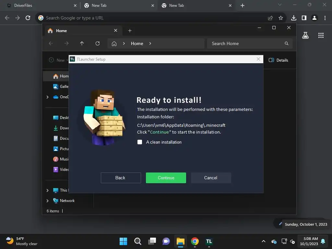
Task: Open Chrome downloads icon
Action: (x=294, y=18)
